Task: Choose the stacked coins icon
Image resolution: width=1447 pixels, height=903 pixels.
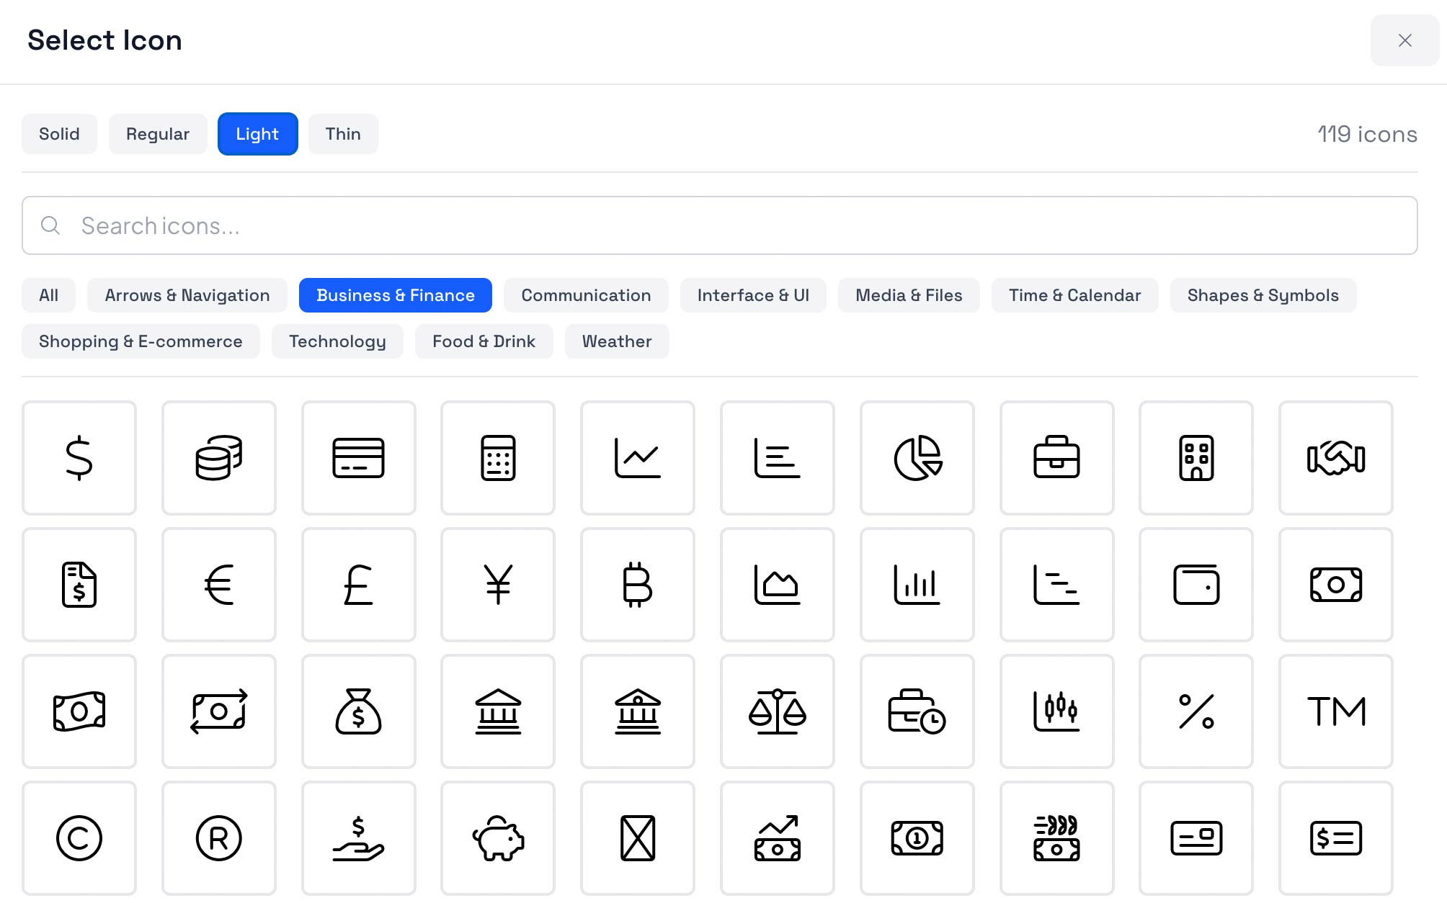Action: tap(219, 458)
